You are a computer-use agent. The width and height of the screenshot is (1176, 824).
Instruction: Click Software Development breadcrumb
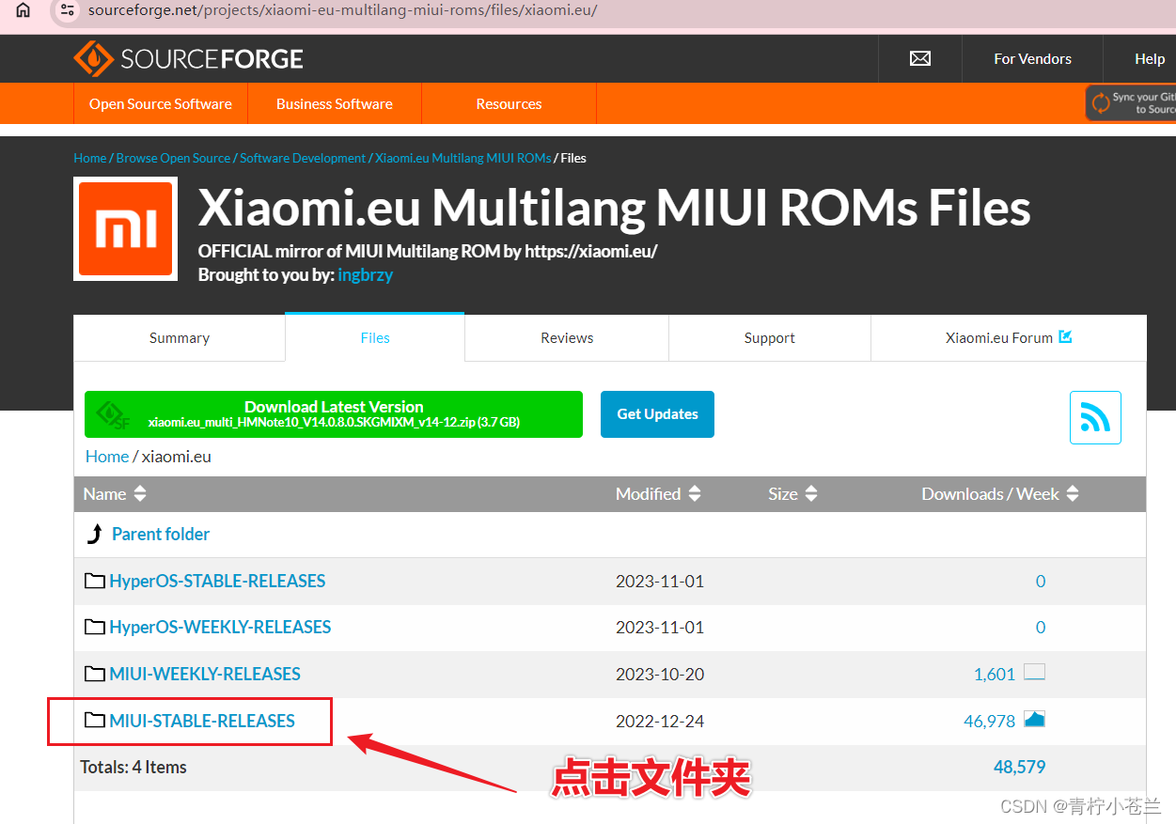303,158
